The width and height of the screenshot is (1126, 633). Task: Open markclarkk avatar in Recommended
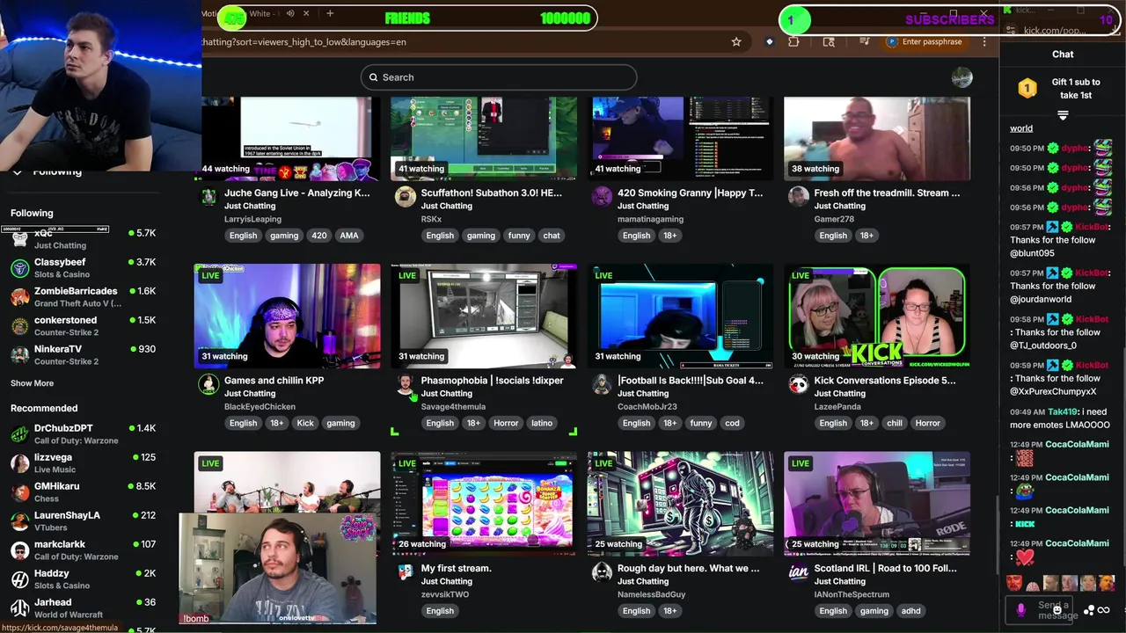pos(19,550)
